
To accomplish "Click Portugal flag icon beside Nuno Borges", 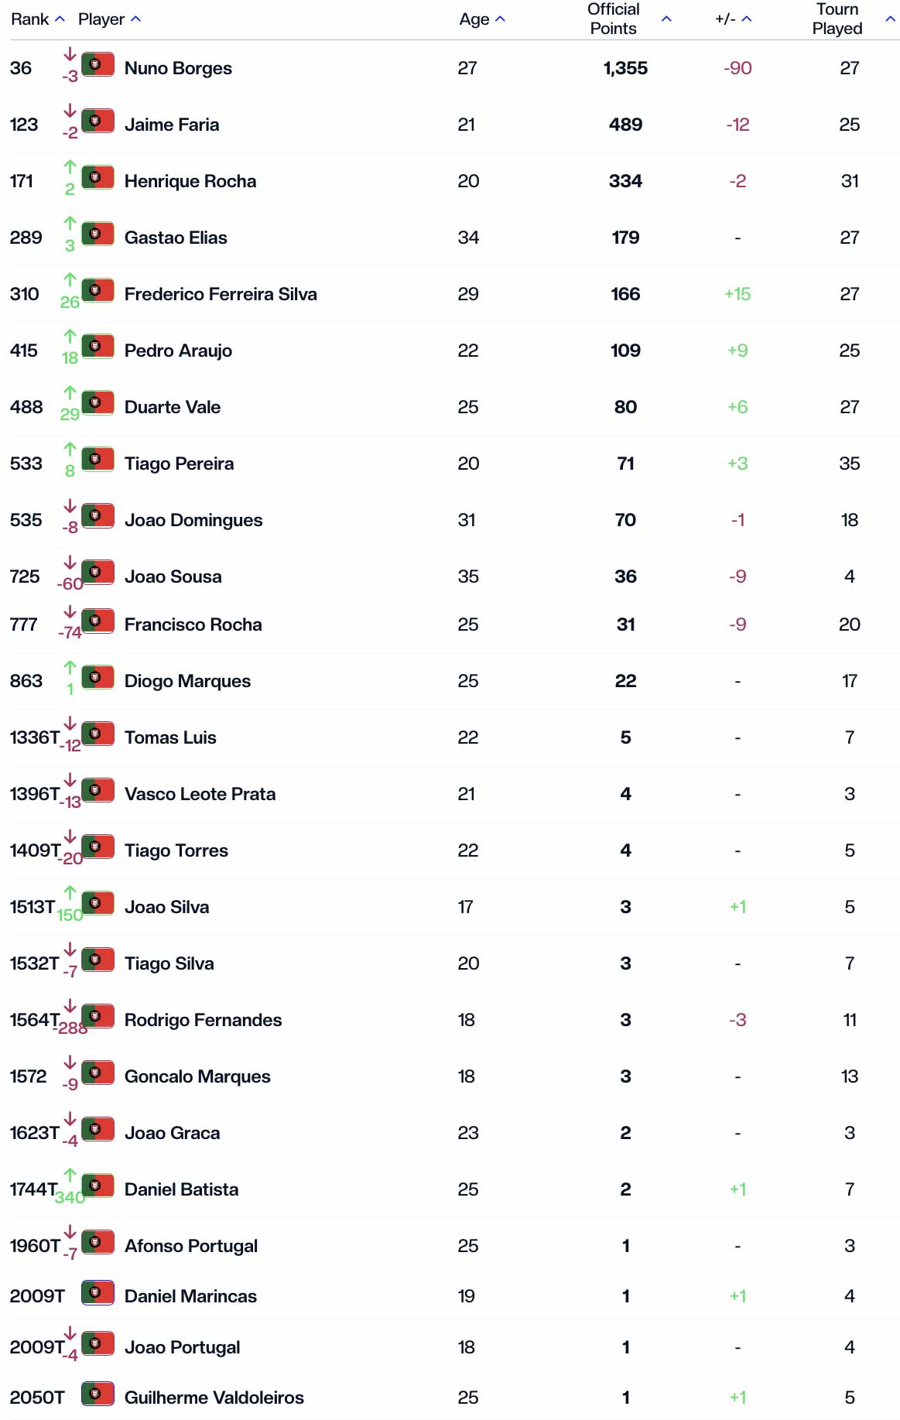I will coord(98,64).
